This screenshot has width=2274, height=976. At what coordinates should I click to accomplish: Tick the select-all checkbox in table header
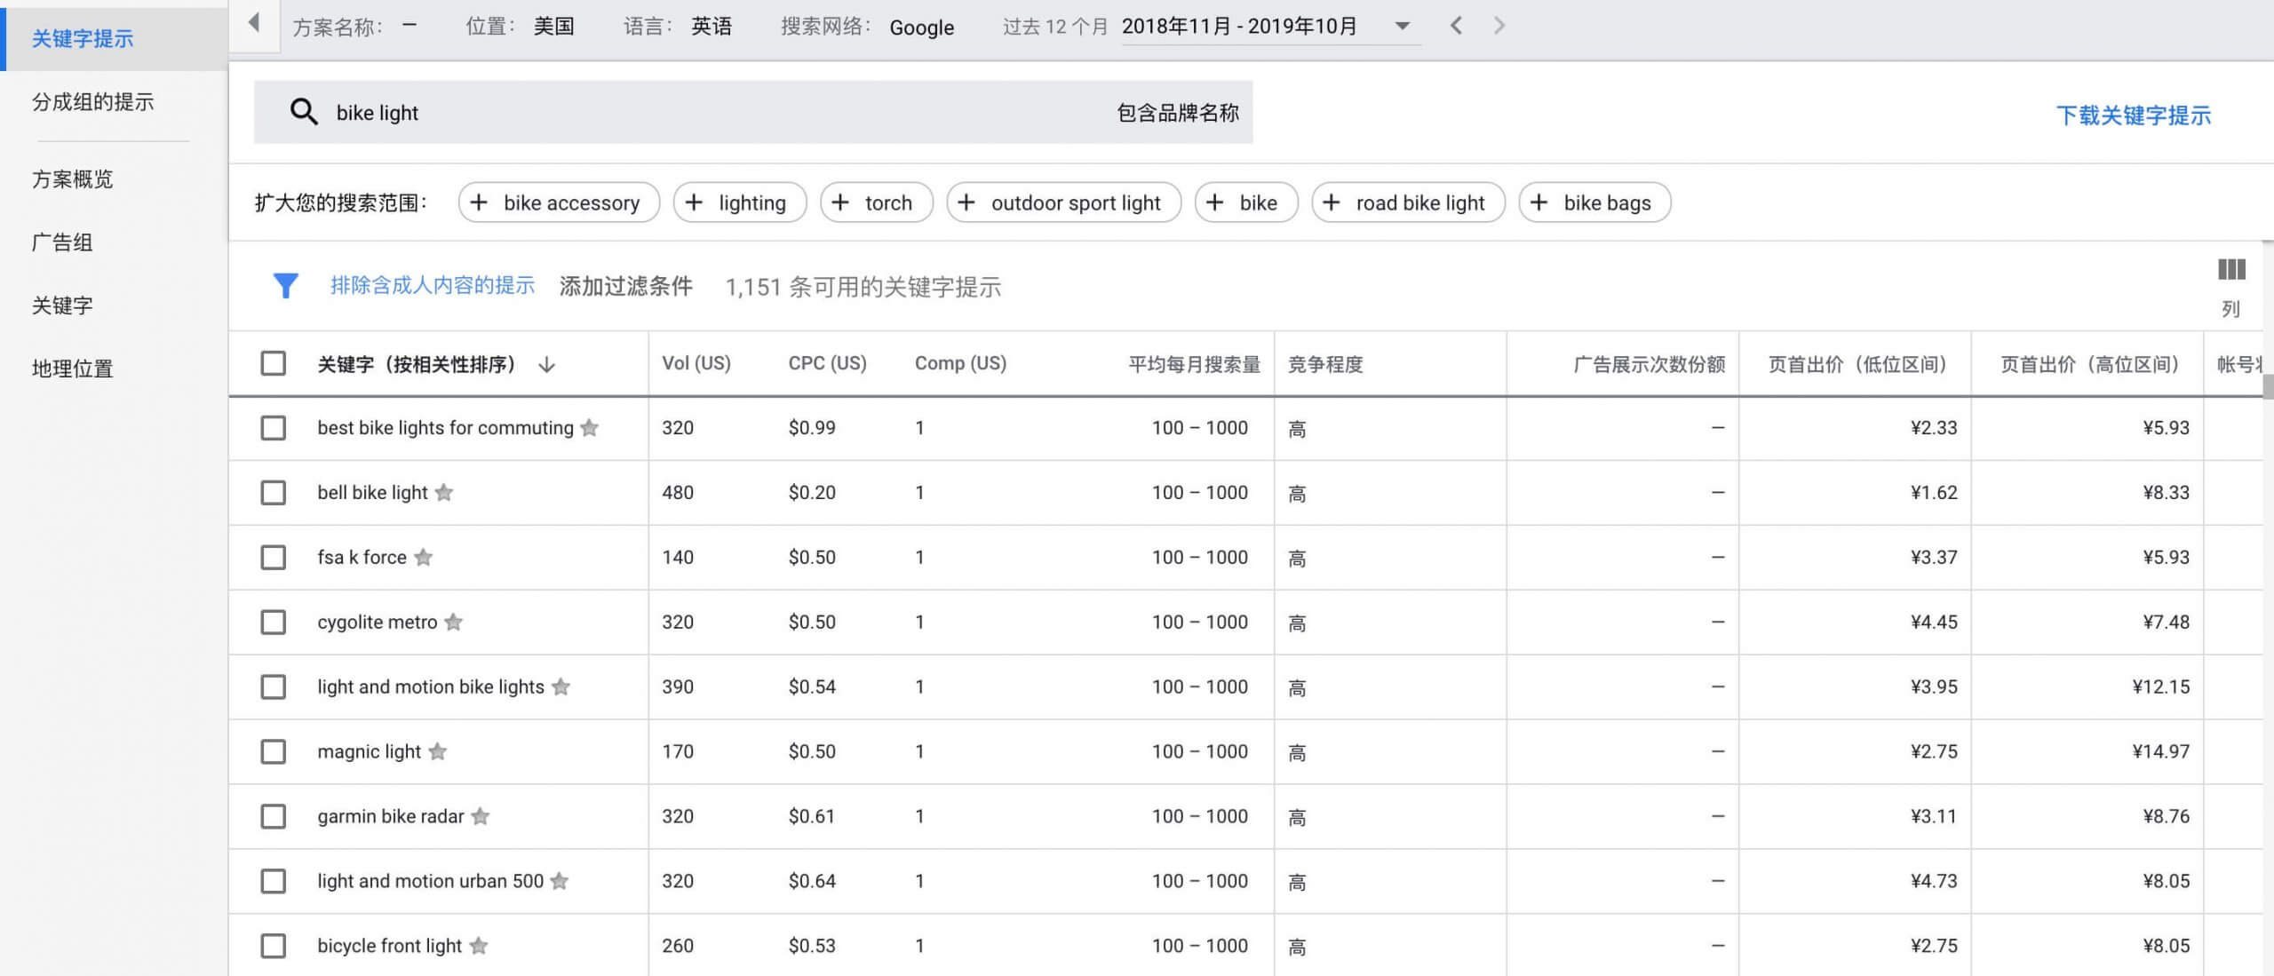[x=274, y=363]
